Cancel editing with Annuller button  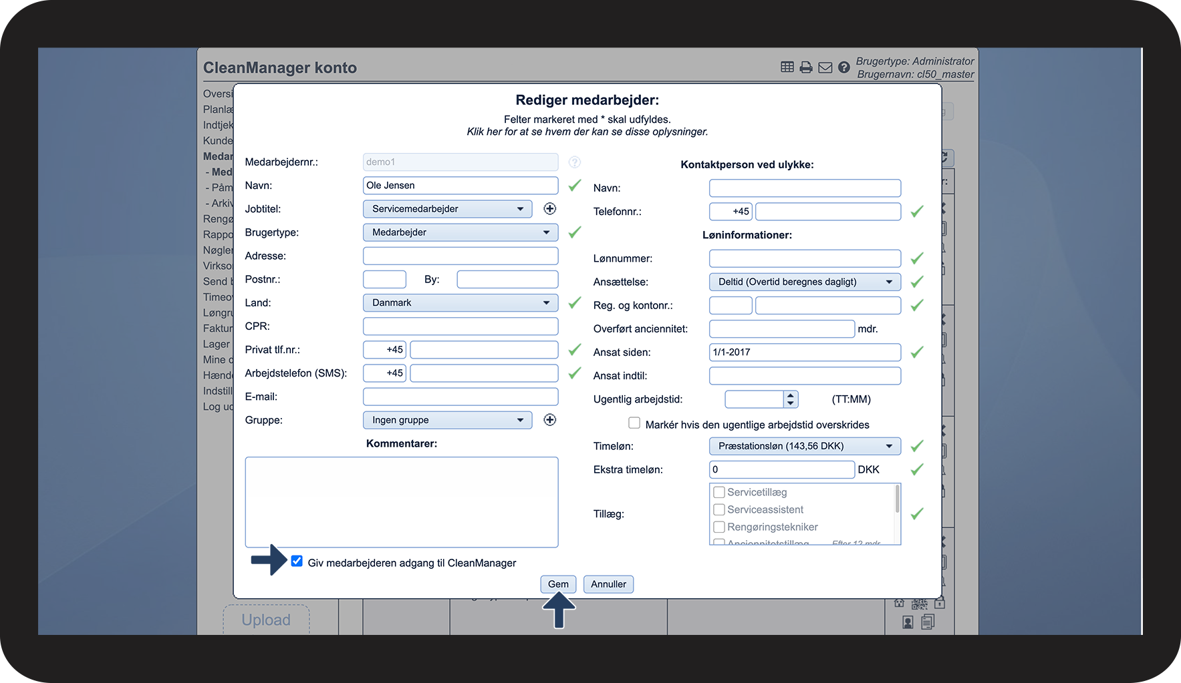(x=608, y=584)
